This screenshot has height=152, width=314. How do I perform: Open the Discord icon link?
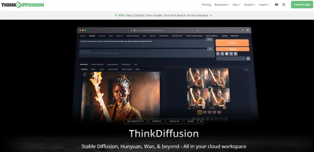point(276,5)
